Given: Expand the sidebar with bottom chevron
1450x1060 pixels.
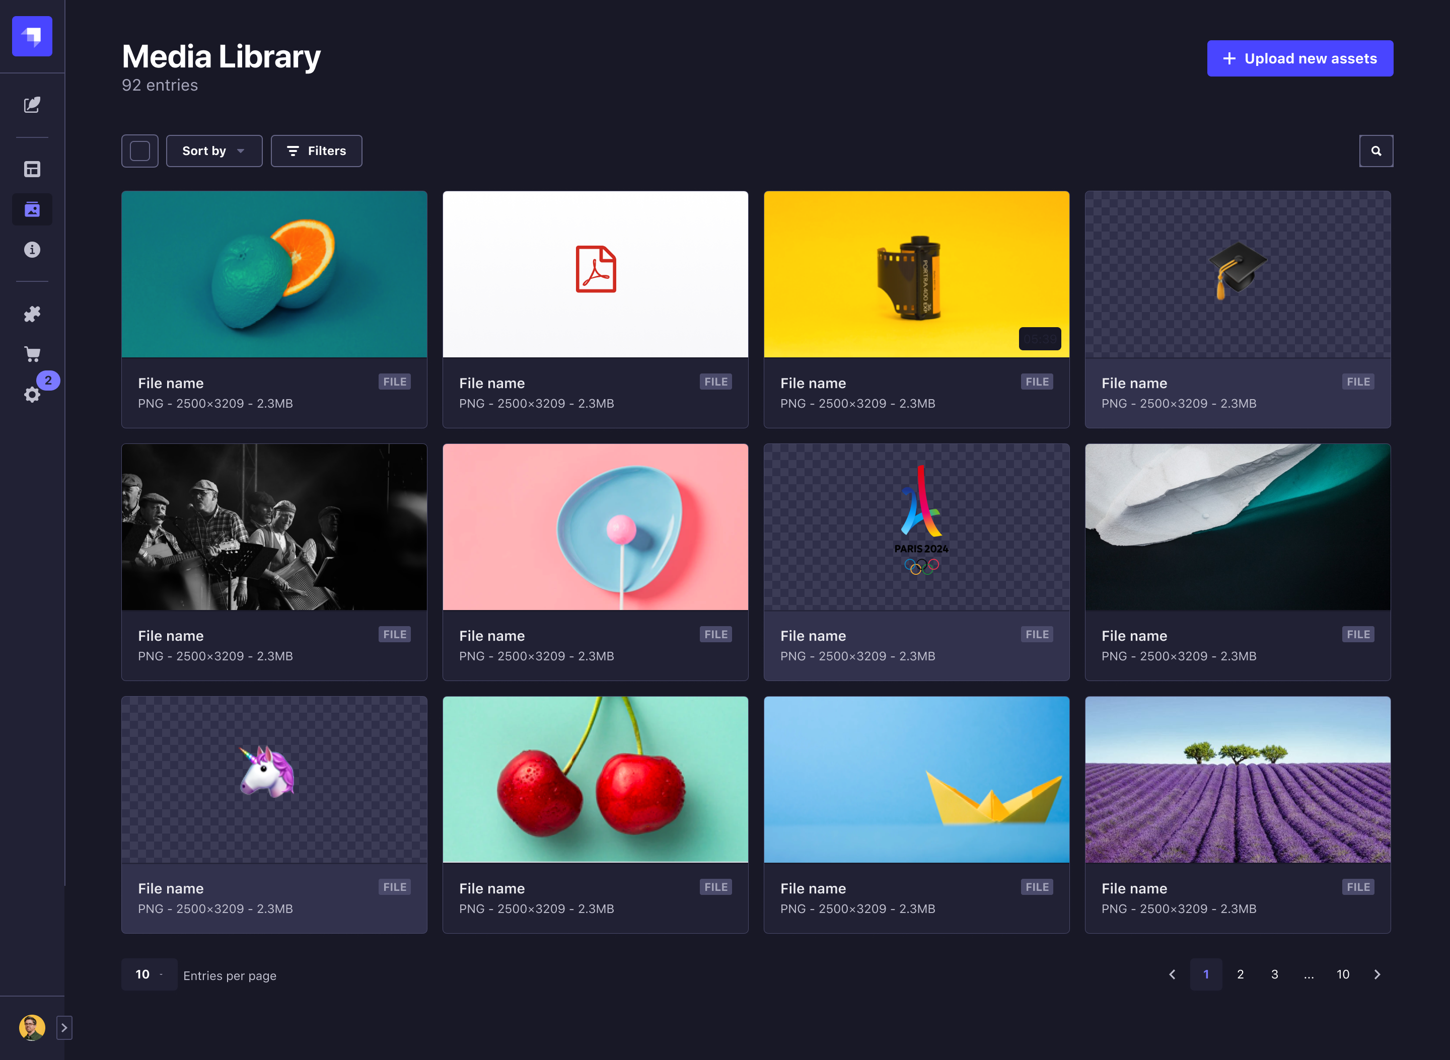Looking at the screenshot, I should coord(64,1027).
